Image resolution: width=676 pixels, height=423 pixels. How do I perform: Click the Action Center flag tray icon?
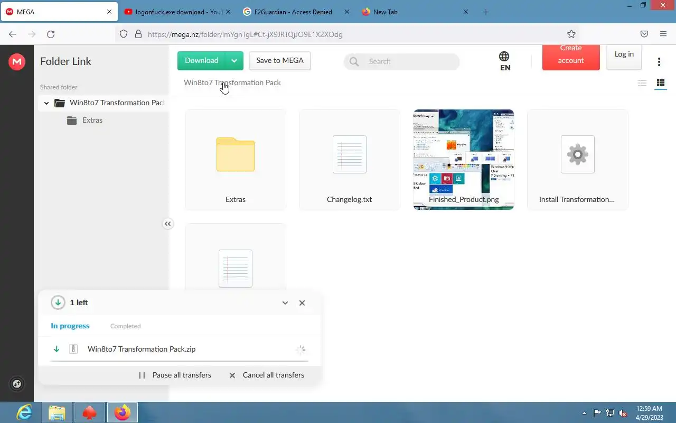click(x=597, y=413)
